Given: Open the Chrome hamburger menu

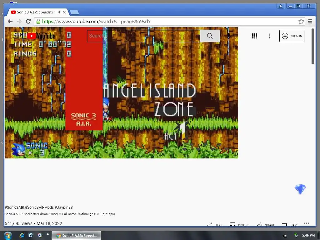Looking at the screenshot, I should point(310,22).
